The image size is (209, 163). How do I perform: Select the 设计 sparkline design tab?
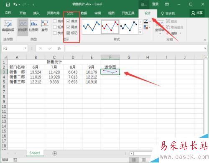pos(148,13)
